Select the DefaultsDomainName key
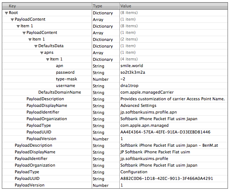 [x=60, y=92]
